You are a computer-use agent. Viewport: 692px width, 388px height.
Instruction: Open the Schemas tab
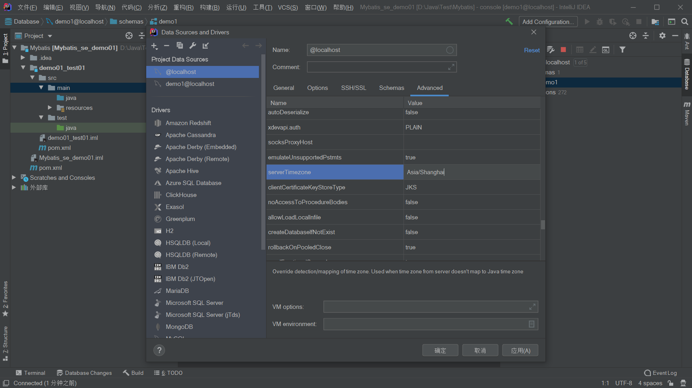[392, 88]
